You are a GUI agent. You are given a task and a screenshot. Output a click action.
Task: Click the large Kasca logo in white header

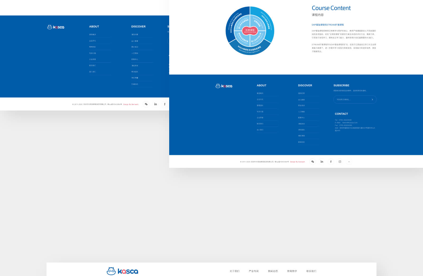pyautogui.click(x=122, y=271)
